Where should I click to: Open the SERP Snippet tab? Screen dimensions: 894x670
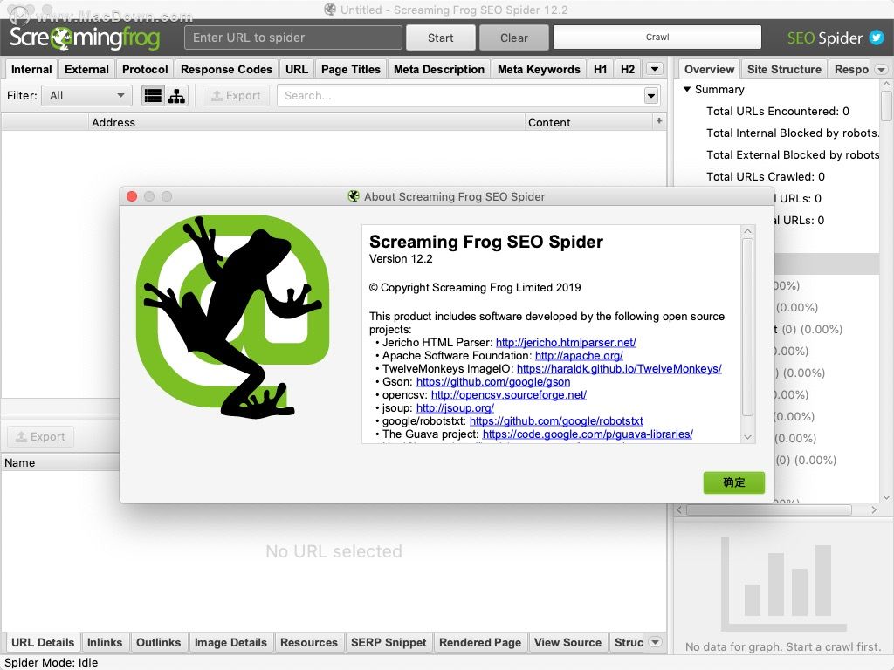click(x=389, y=642)
